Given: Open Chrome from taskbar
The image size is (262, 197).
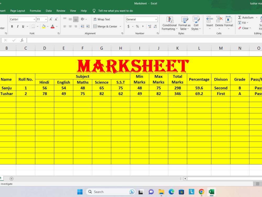Looking at the screenshot, I should 201,192.
